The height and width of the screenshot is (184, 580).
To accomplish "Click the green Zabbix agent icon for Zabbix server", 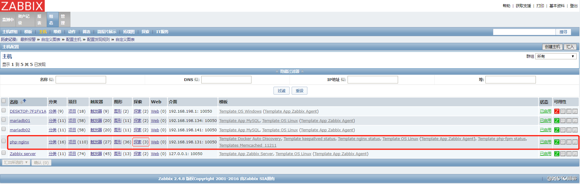I will click(557, 154).
